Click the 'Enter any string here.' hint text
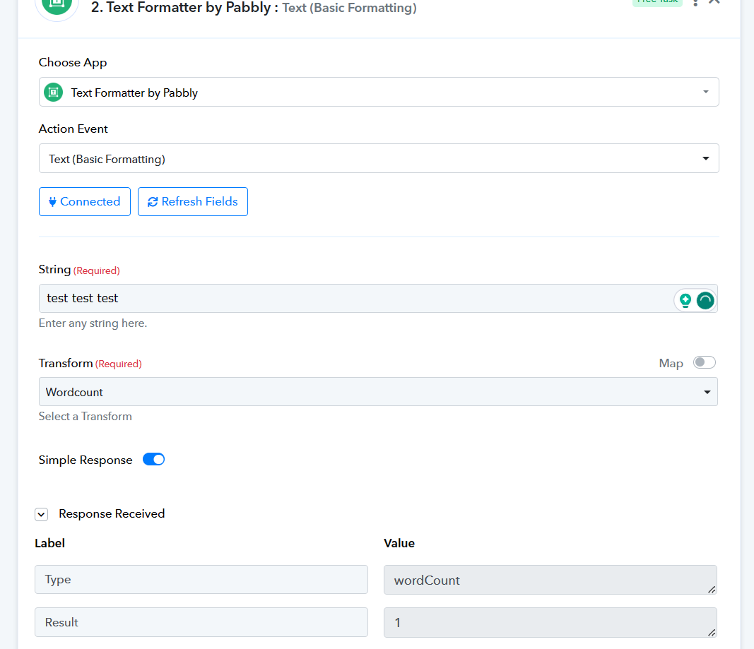 (93, 323)
